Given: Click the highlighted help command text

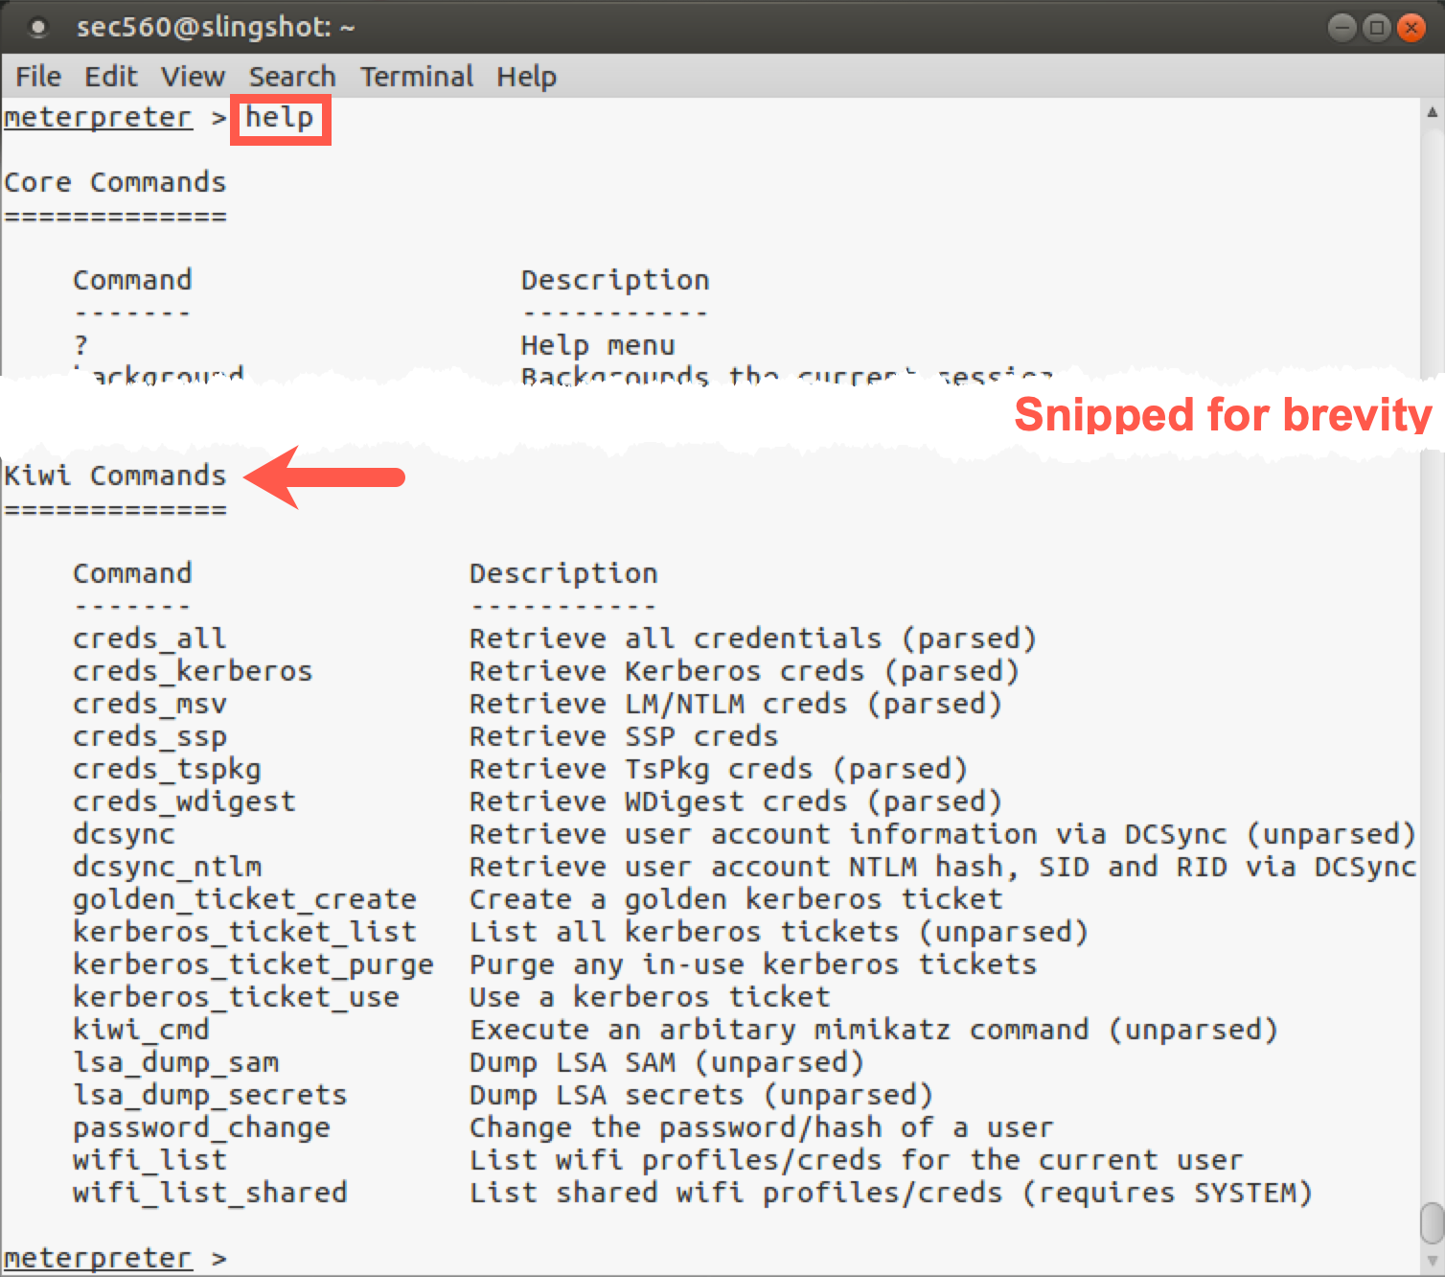Looking at the screenshot, I should click(280, 118).
